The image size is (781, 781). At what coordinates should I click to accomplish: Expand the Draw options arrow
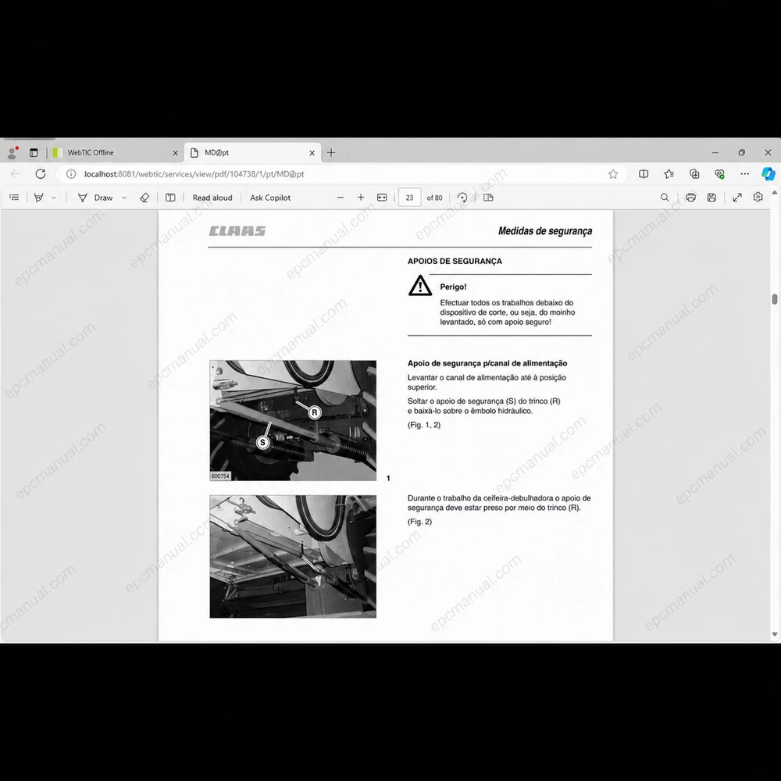[x=124, y=198]
